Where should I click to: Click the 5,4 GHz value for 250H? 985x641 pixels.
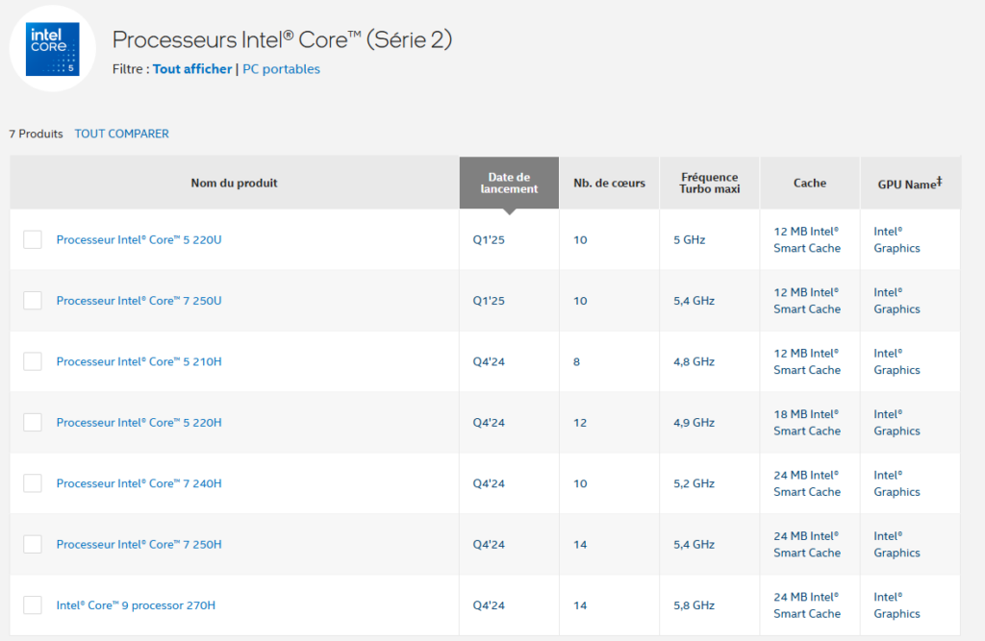click(695, 544)
